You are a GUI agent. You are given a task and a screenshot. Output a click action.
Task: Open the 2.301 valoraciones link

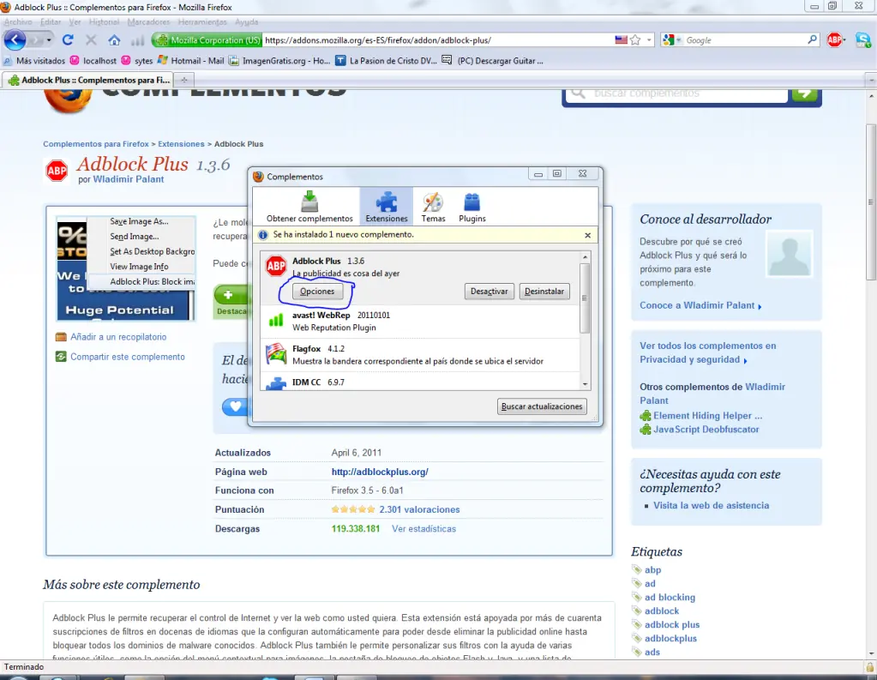click(x=419, y=510)
